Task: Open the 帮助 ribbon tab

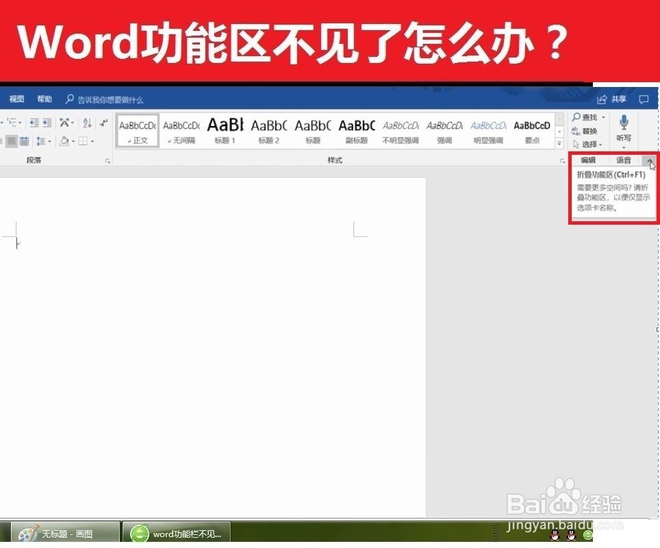Action: point(45,99)
